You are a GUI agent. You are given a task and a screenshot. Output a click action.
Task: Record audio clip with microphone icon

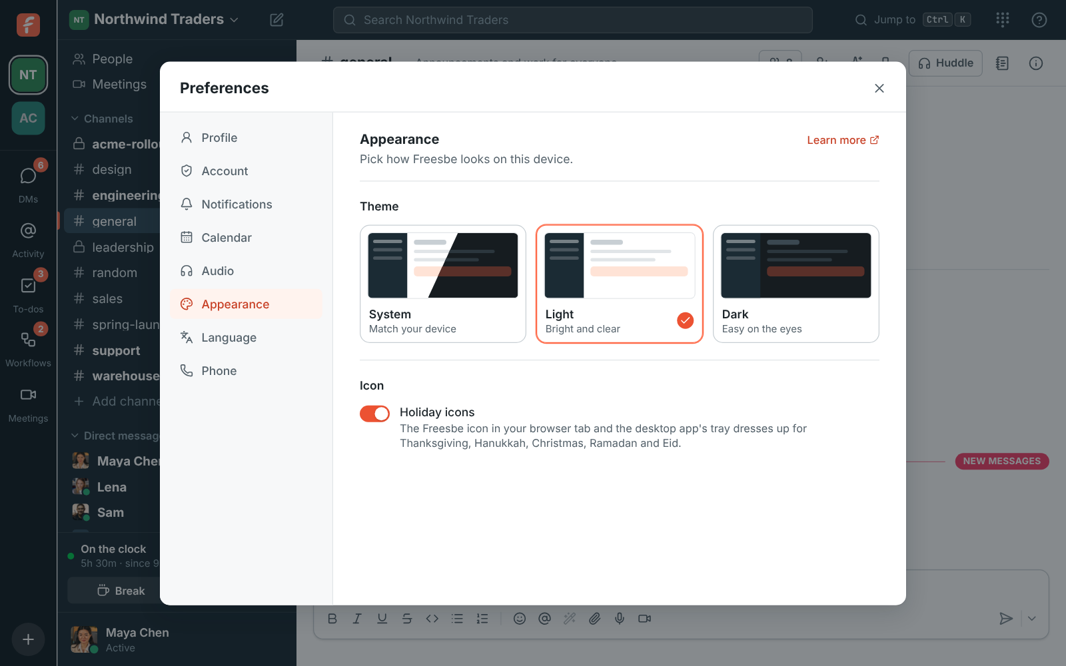pyautogui.click(x=620, y=619)
